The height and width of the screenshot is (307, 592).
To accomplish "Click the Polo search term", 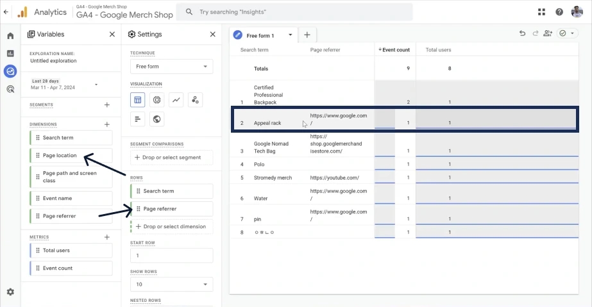I will [259, 165].
